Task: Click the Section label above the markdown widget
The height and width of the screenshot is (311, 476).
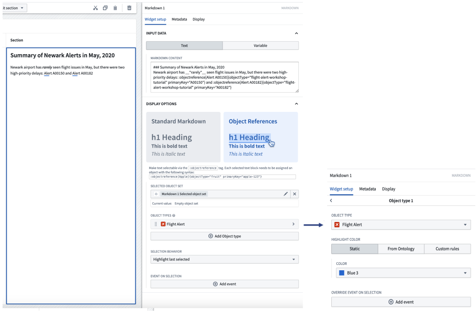Action: click(17, 40)
